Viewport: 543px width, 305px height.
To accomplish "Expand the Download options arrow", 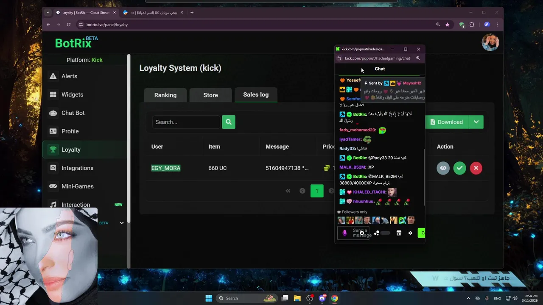I will [476, 122].
